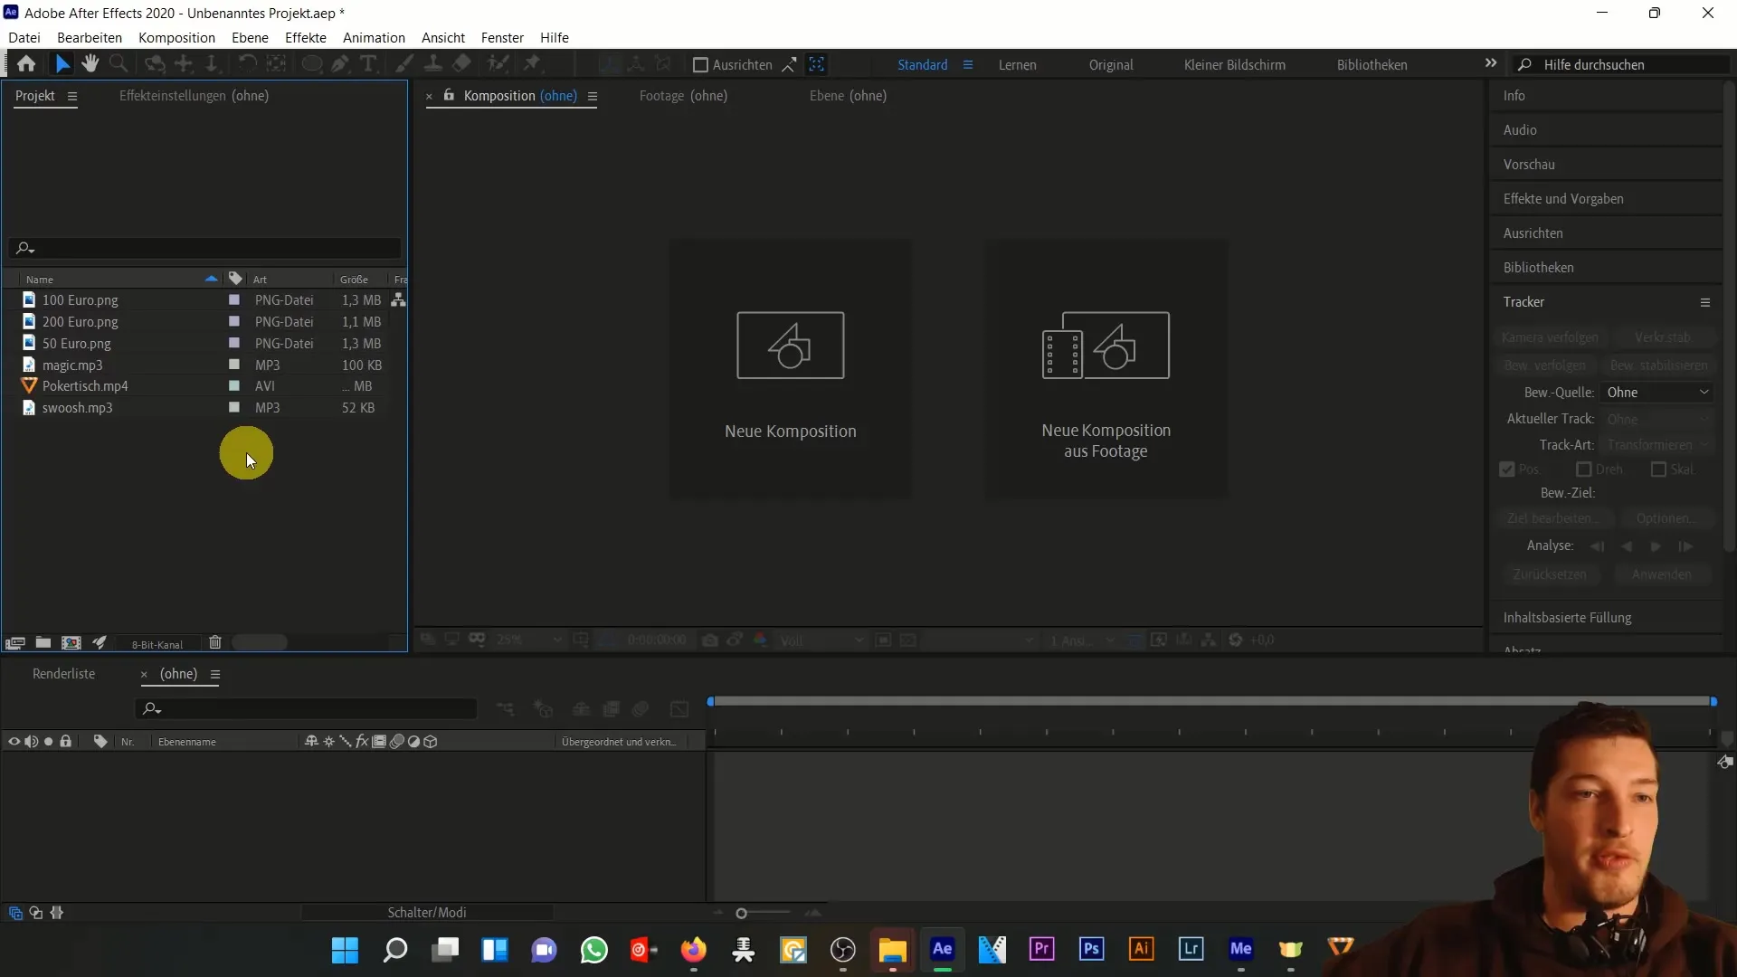Open the Effekte menu

click(306, 38)
